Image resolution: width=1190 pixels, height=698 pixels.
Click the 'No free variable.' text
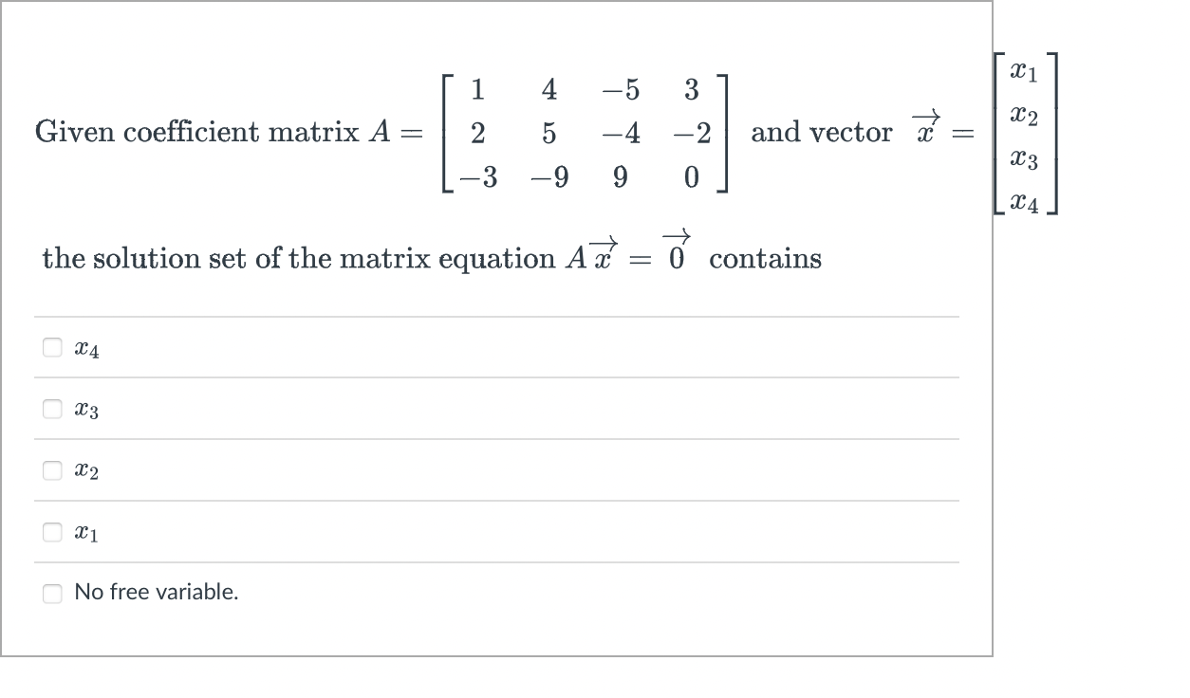[x=157, y=591]
